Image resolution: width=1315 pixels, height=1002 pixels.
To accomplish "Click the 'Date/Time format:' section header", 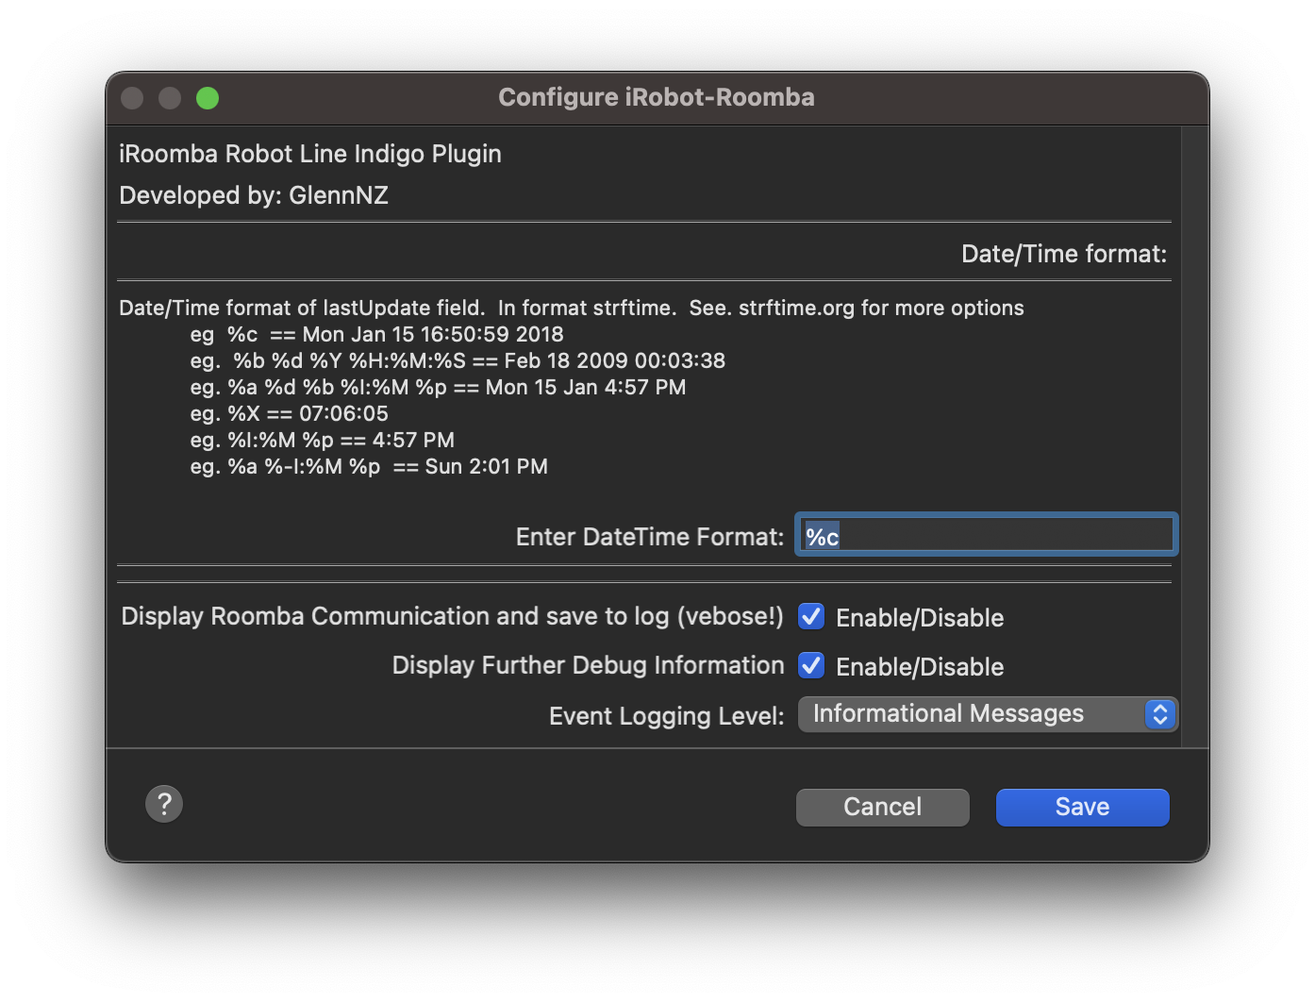I will [x=1064, y=254].
